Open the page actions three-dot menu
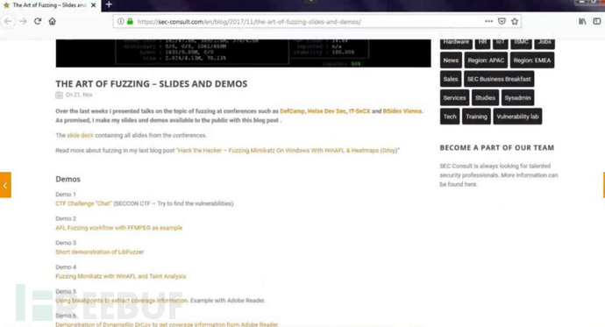Viewport: 605px width, 327px height. (489, 21)
